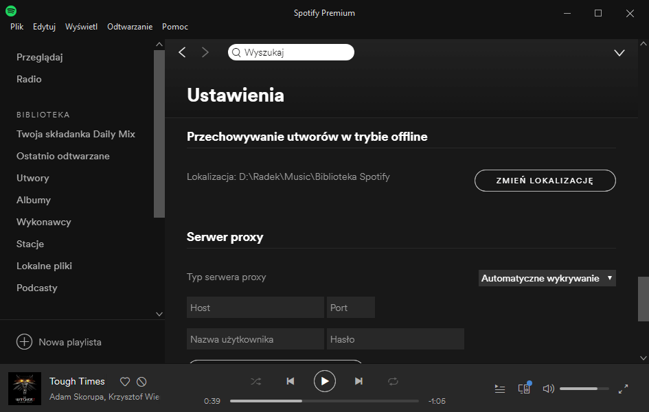Adjust the volume slider

tap(584, 389)
